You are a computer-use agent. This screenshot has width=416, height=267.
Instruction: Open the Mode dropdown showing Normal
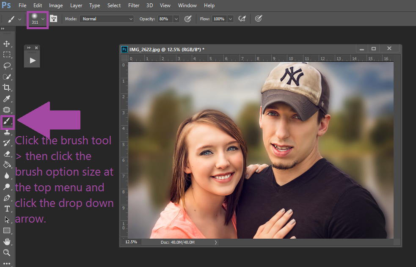(x=107, y=19)
